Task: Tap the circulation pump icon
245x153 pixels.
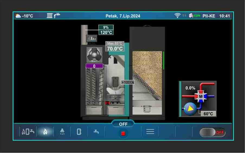Action: tap(190, 109)
